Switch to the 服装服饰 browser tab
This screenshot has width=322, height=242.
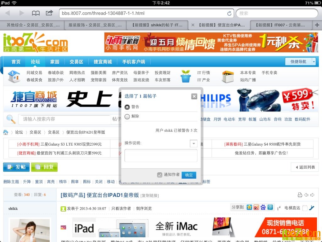click(x=95, y=25)
